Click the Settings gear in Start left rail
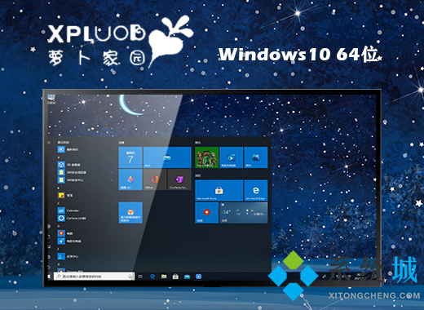Viewport: 424px width, 310px height. (49, 257)
